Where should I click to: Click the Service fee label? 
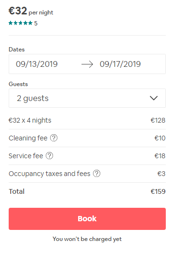click(26, 156)
